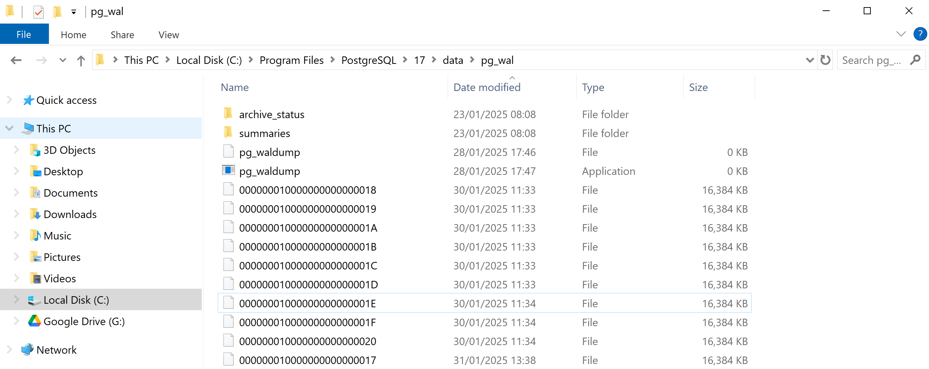Expand the Google Drive (G:) node

tap(16, 321)
